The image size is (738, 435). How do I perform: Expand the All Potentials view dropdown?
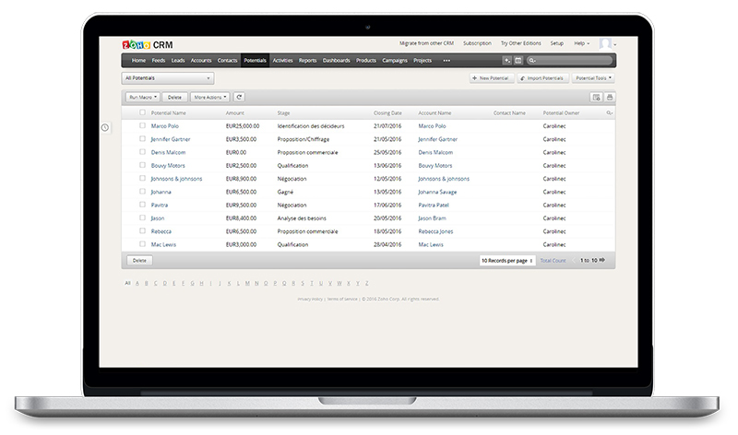[168, 78]
